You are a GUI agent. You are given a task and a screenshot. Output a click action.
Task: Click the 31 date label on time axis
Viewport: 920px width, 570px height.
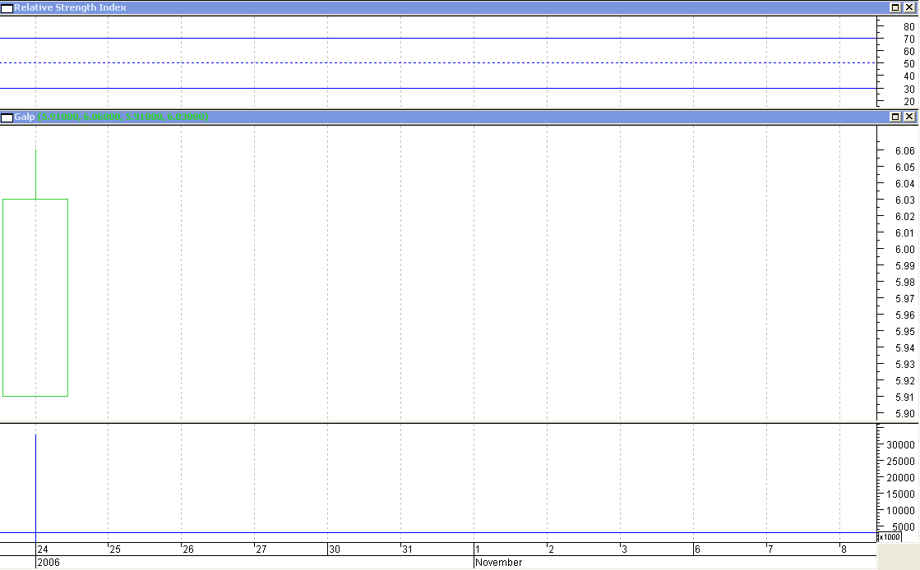[407, 549]
